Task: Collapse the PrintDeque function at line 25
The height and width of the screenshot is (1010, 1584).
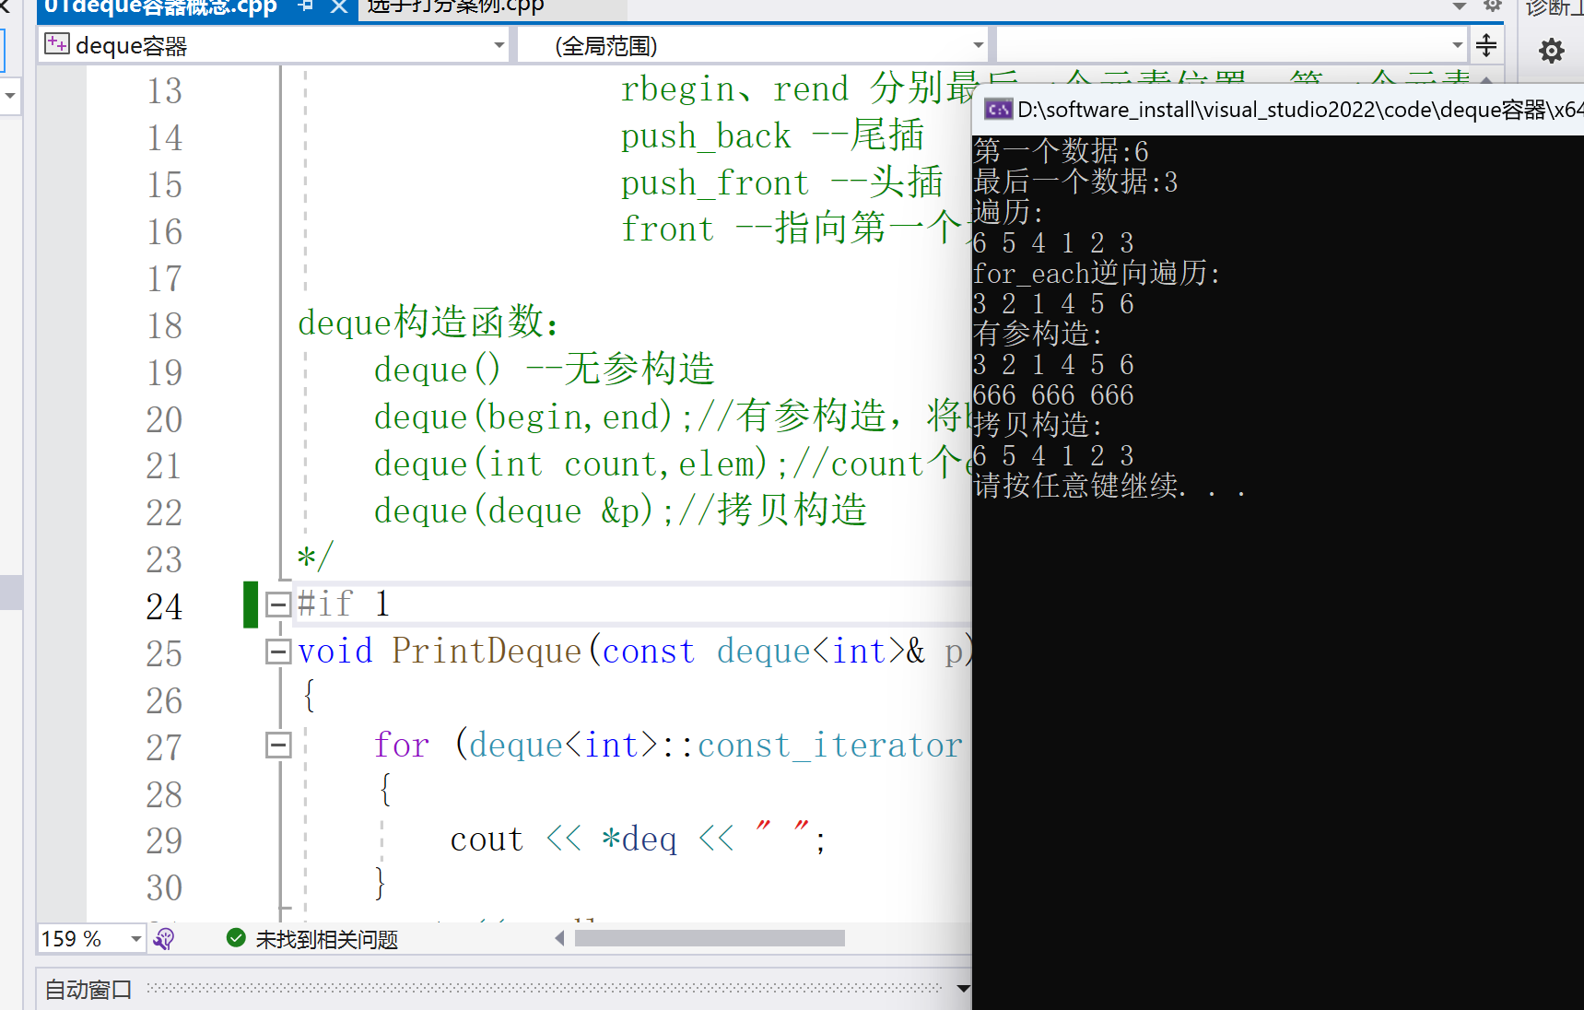Action: click(278, 652)
